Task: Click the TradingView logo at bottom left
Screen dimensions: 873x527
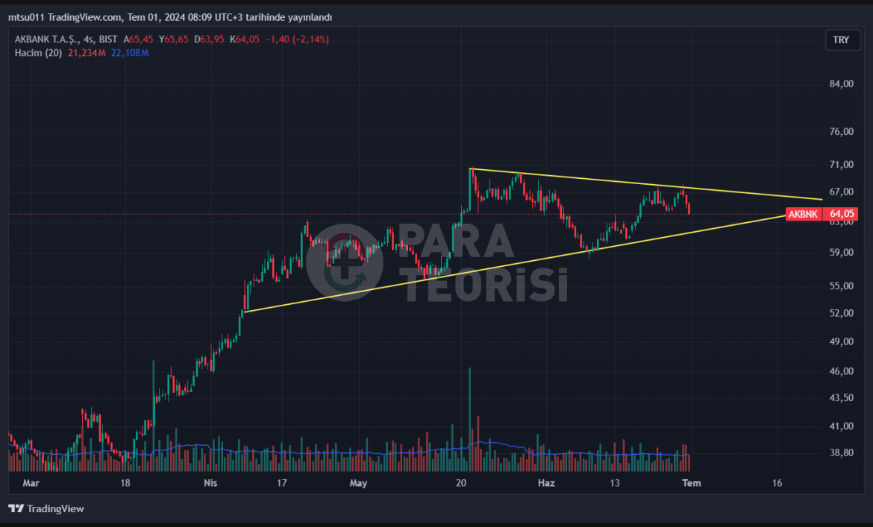Action: click(46, 508)
